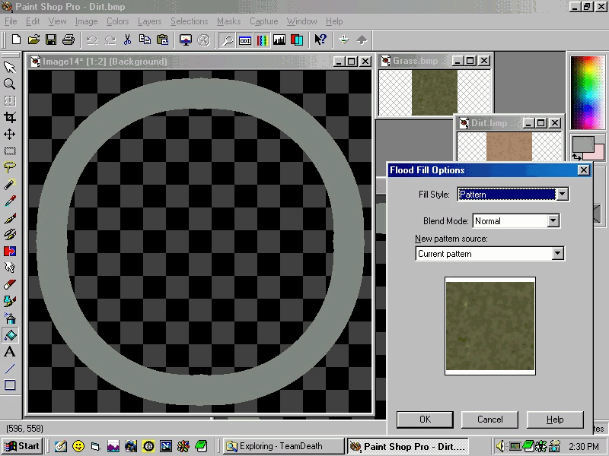609x456 pixels.
Task: Pick the Freehand lasso selection tool
Action: pyautogui.click(x=10, y=167)
